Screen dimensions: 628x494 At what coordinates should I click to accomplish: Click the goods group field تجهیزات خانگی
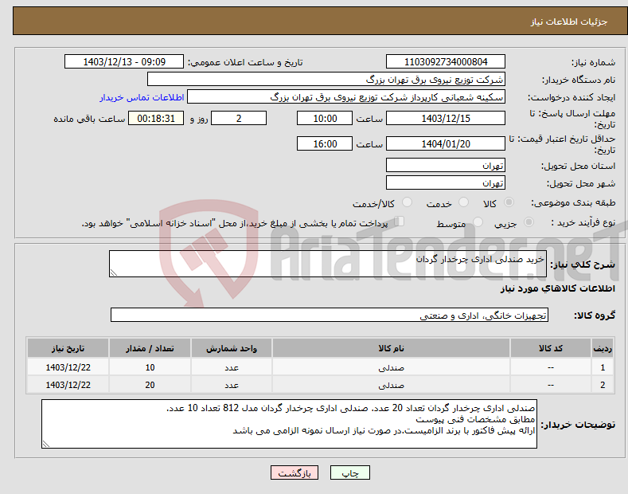coord(330,316)
